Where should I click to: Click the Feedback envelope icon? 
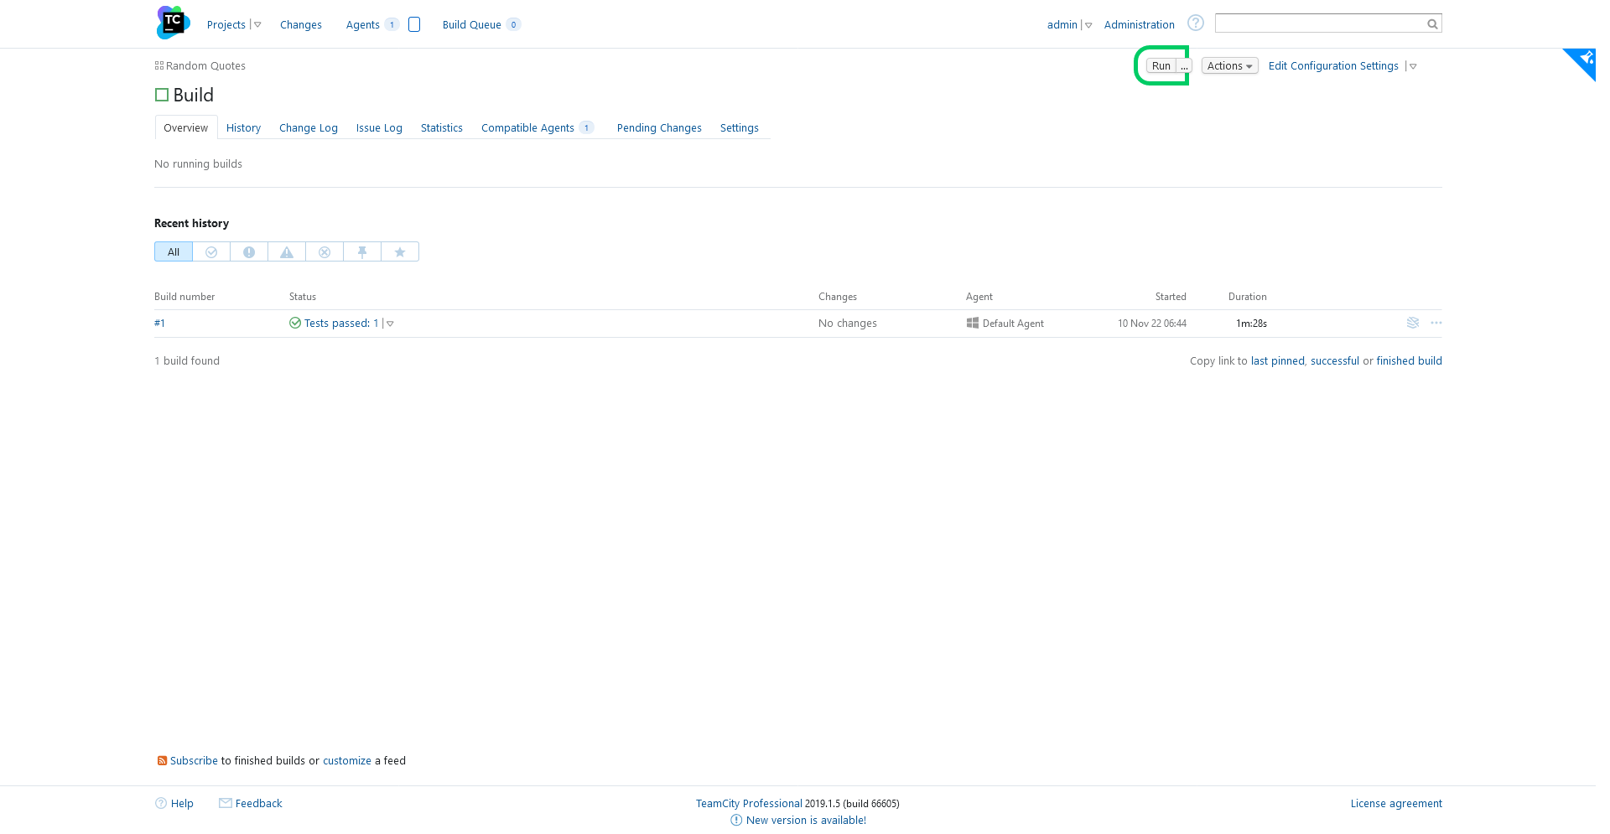tap(226, 803)
